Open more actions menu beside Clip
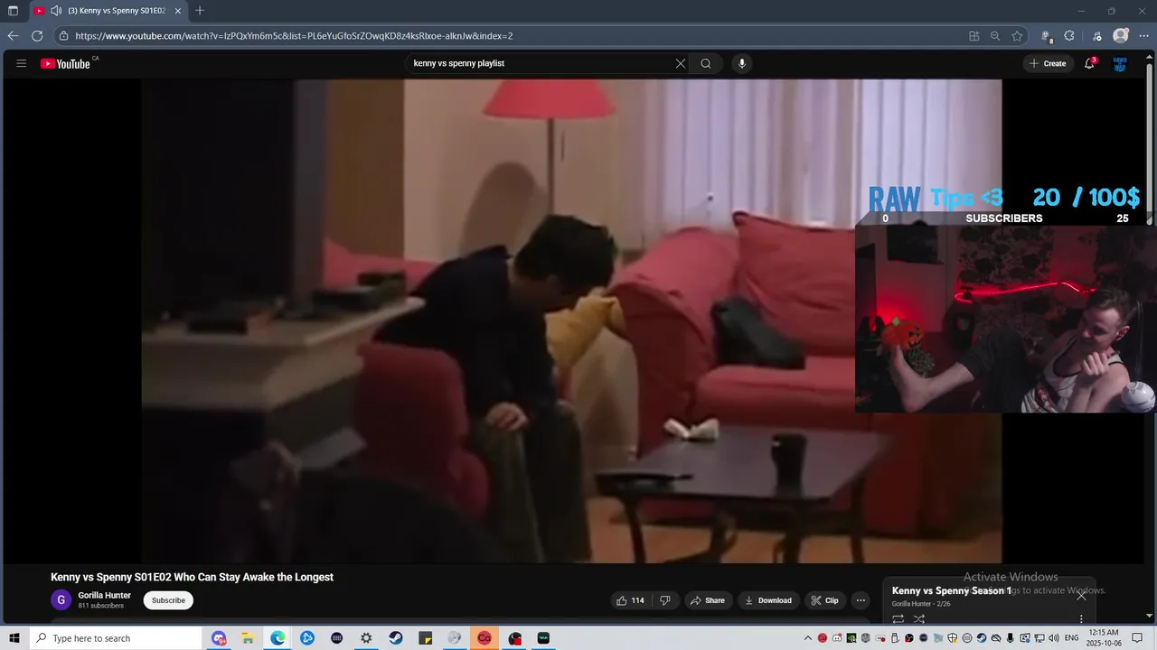 tap(861, 600)
